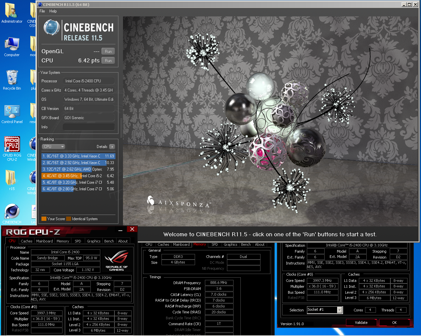Image resolution: width=421 pixels, height=336 pixels.
Task: Open the Administrator folder on desktop
Action: 12,13
